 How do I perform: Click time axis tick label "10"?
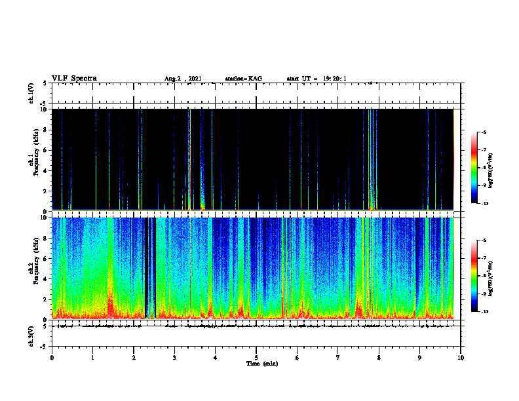point(461,358)
